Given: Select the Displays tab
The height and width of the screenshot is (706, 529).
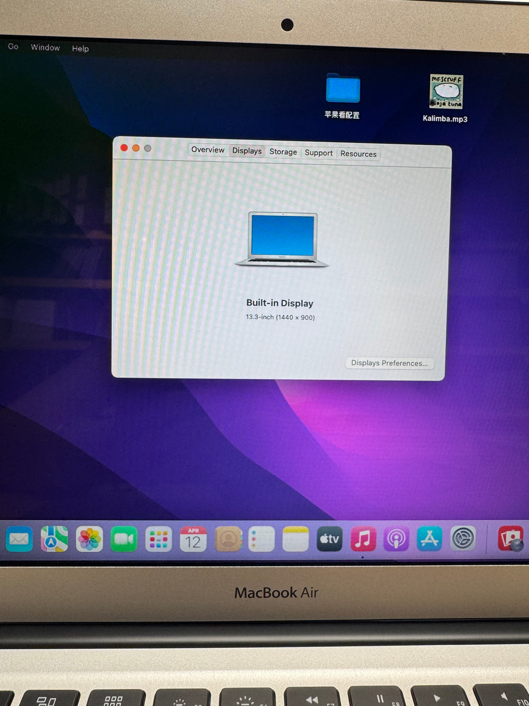Looking at the screenshot, I should (247, 151).
